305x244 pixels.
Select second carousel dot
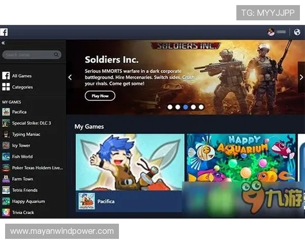[177, 107]
